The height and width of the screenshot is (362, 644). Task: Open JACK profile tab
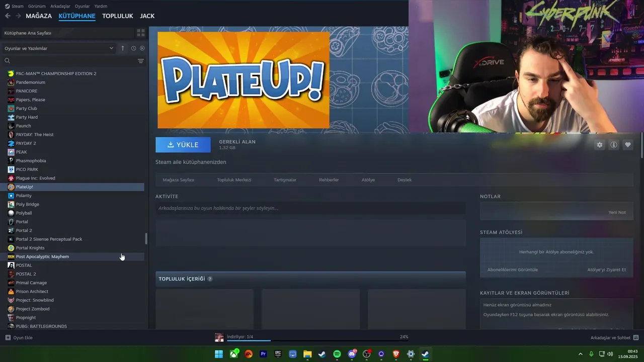tap(147, 16)
